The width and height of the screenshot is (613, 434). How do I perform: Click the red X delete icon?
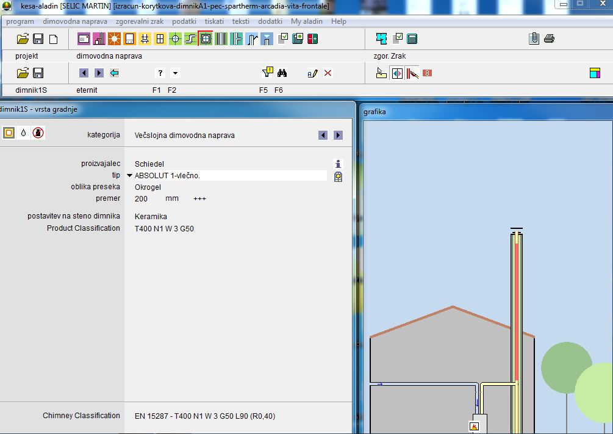pyautogui.click(x=328, y=73)
